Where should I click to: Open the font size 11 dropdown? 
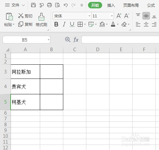112,16
